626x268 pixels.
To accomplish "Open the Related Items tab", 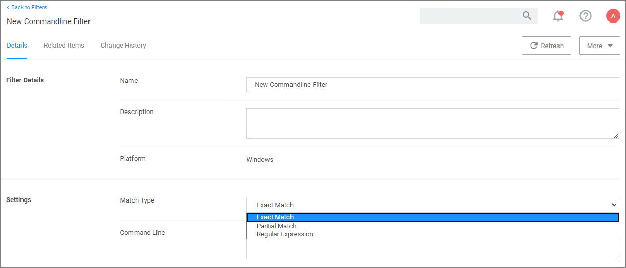I will point(64,46).
